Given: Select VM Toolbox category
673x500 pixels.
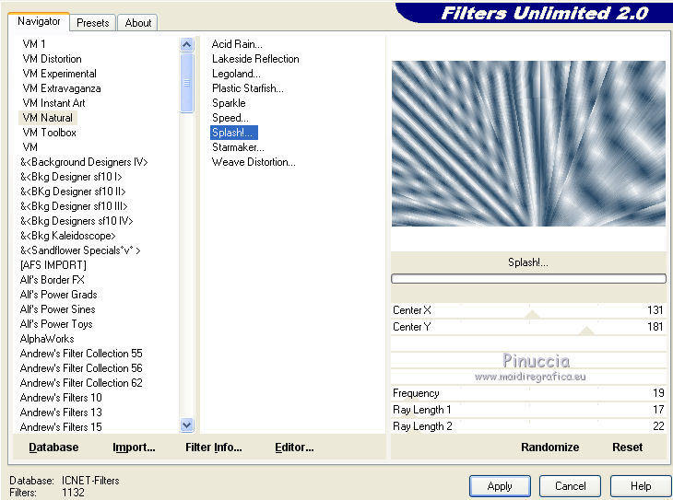Looking at the screenshot, I should click(x=49, y=133).
